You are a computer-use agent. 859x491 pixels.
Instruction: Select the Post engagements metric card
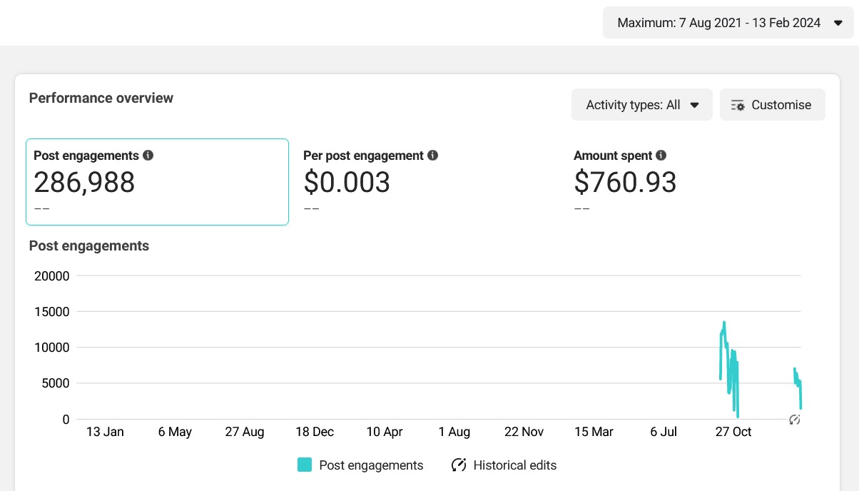click(157, 182)
